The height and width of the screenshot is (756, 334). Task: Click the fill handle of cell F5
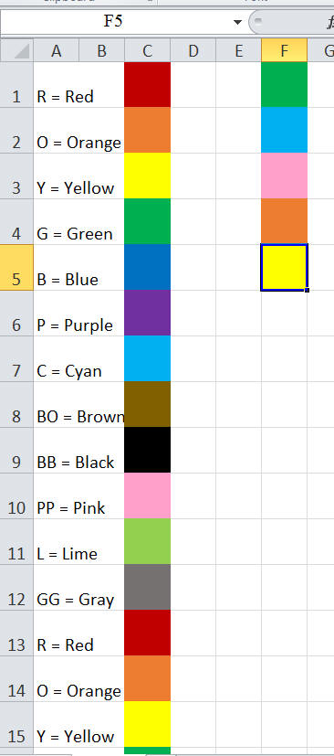pos(307,291)
